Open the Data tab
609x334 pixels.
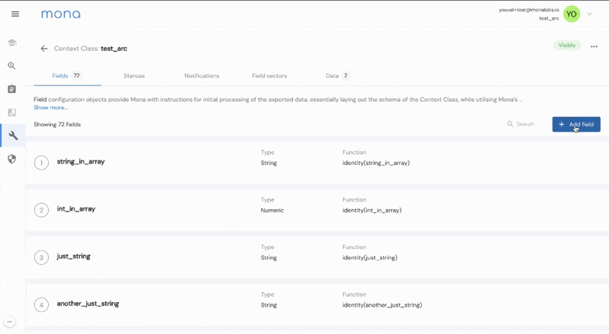click(x=337, y=76)
